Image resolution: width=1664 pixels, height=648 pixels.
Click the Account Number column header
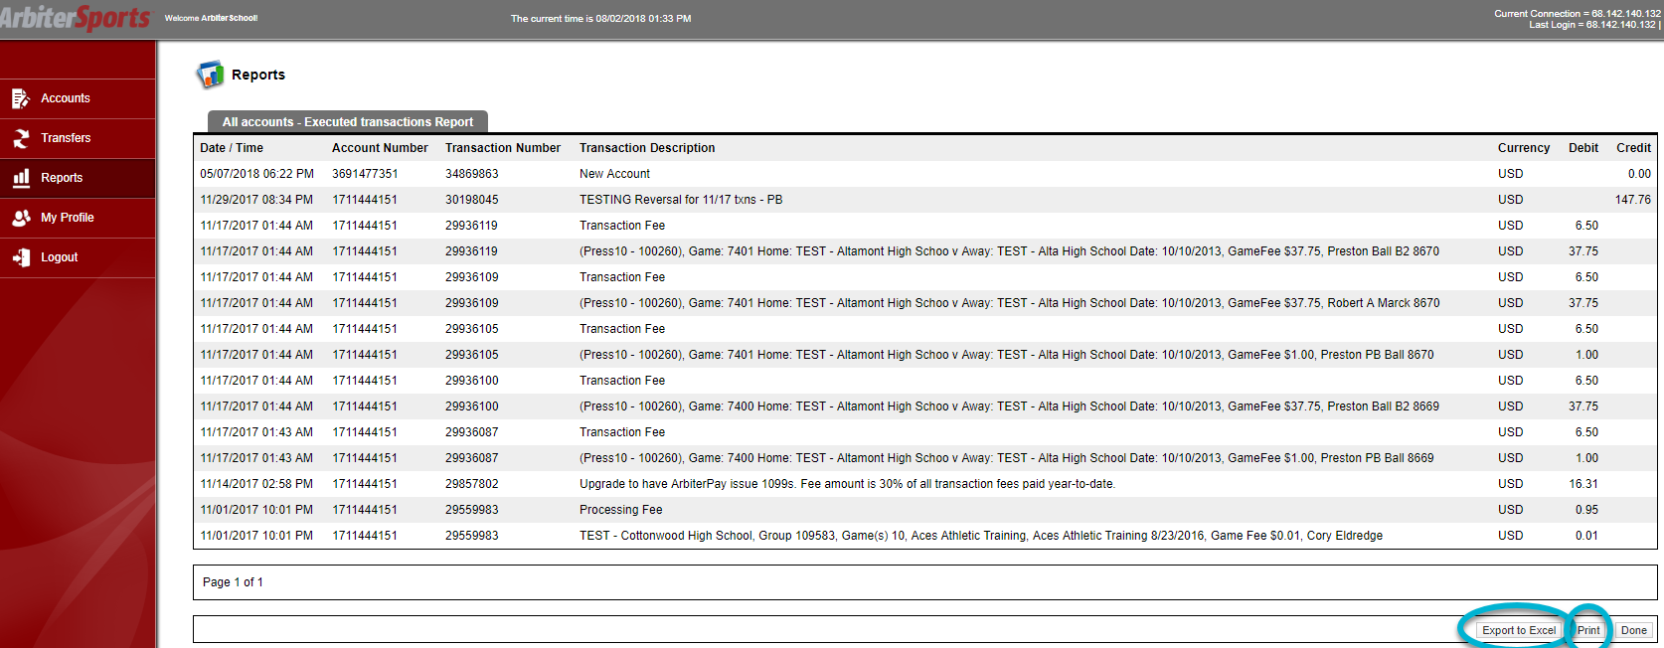(x=380, y=148)
